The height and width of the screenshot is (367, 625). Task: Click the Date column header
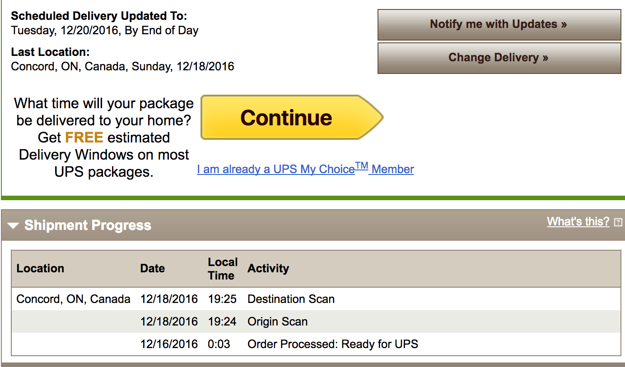coord(152,268)
